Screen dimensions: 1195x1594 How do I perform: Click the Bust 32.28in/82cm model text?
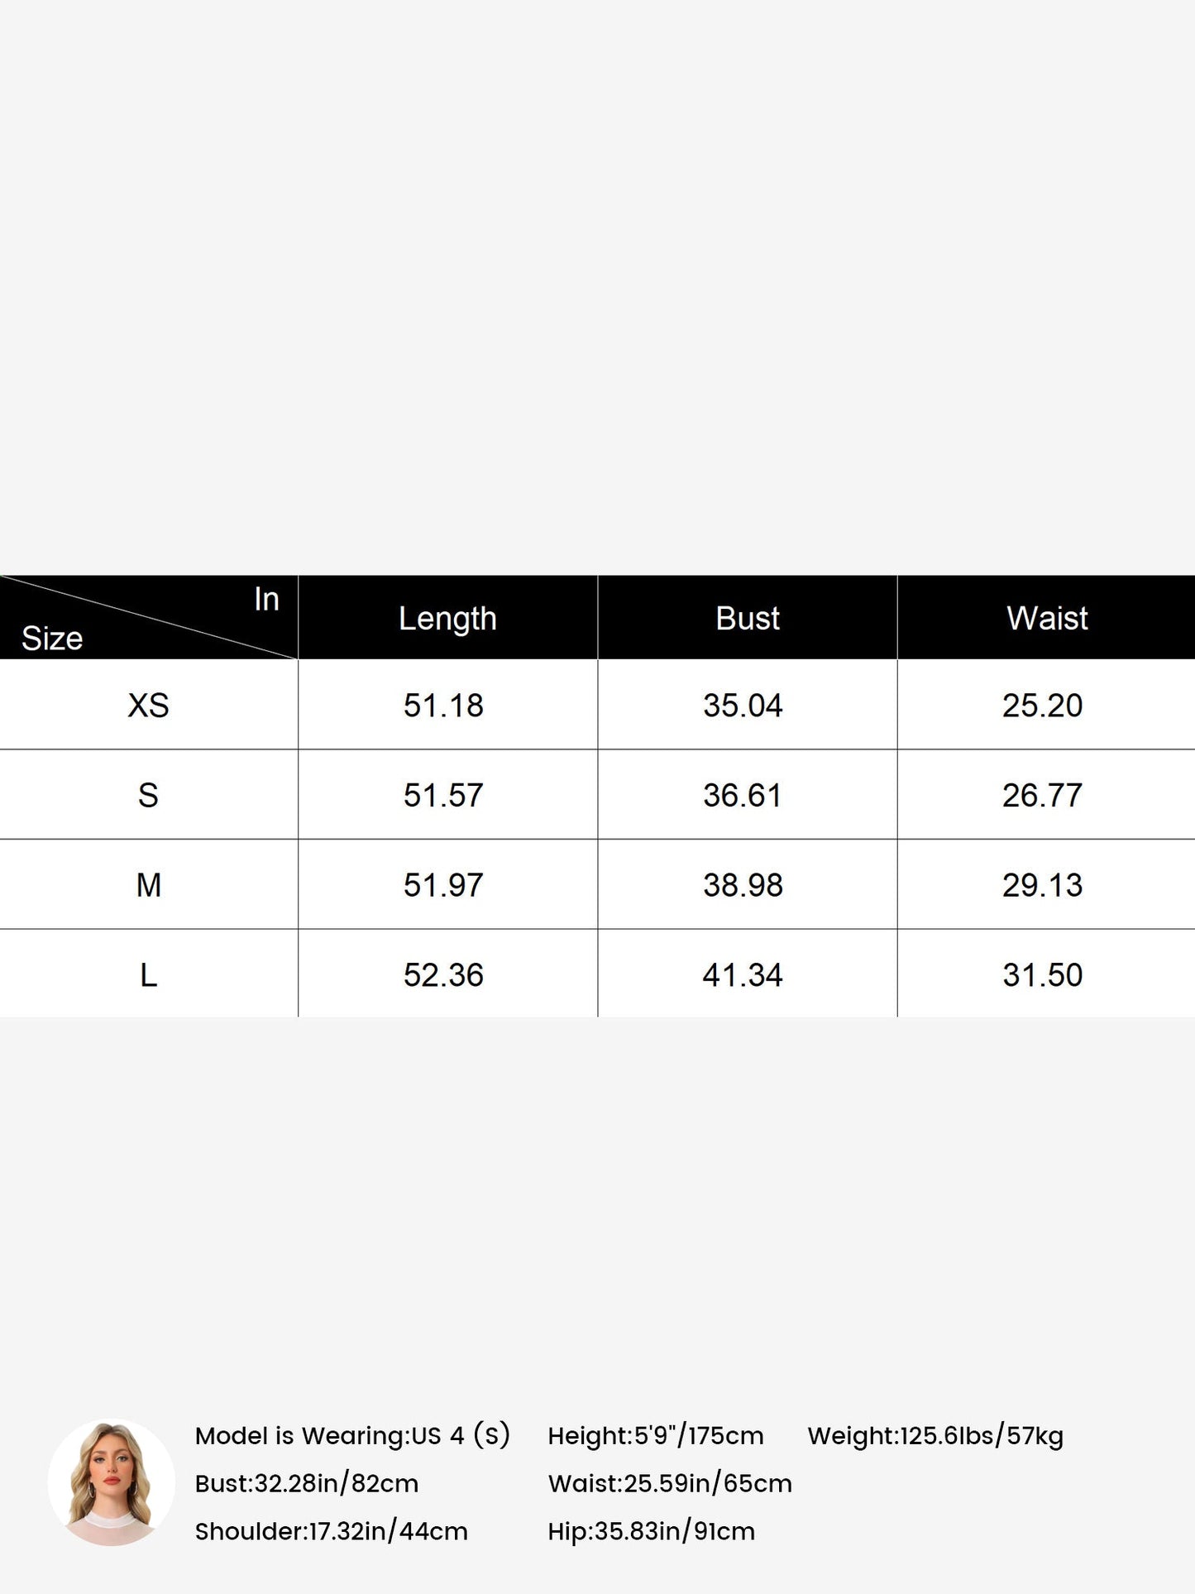pyautogui.click(x=307, y=1483)
